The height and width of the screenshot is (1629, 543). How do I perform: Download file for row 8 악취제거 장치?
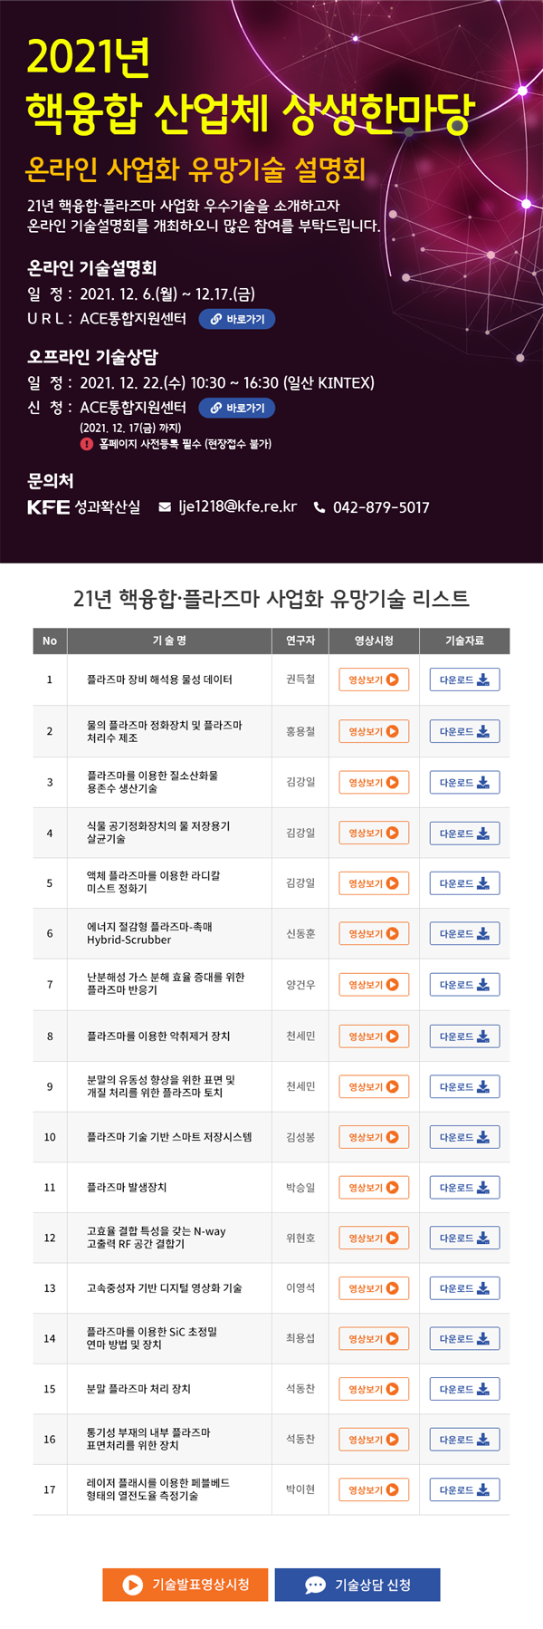(464, 1036)
